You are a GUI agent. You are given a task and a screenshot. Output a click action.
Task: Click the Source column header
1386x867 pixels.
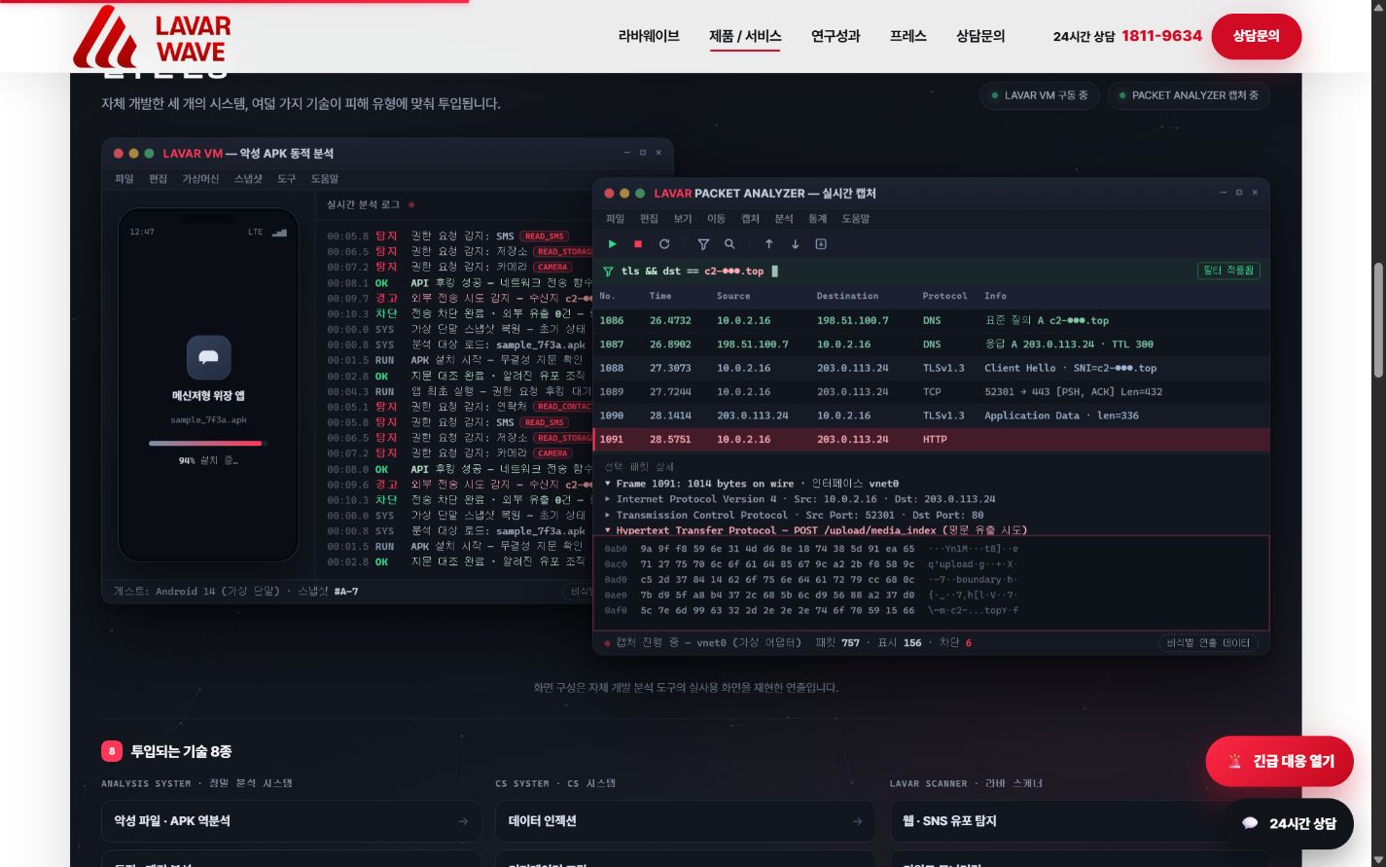733,296
